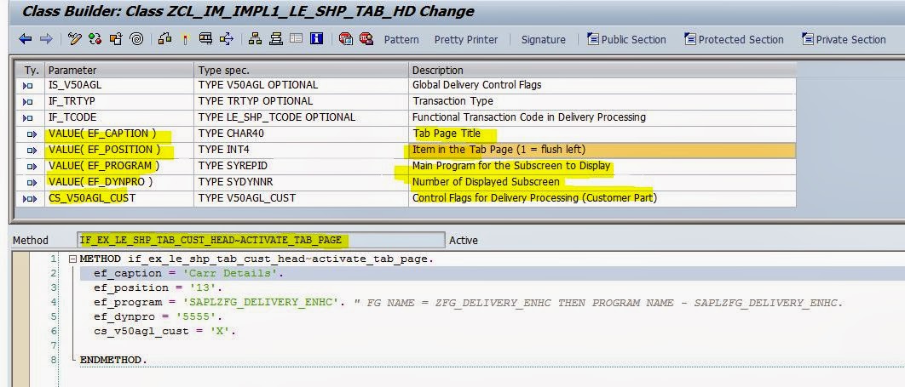The width and height of the screenshot is (905, 387).
Task: Click the Active/Inactive toggle icon
Action: coord(95,39)
